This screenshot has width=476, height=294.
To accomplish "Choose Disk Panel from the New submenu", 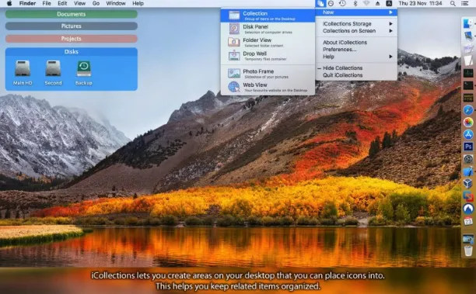I will pos(268,29).
